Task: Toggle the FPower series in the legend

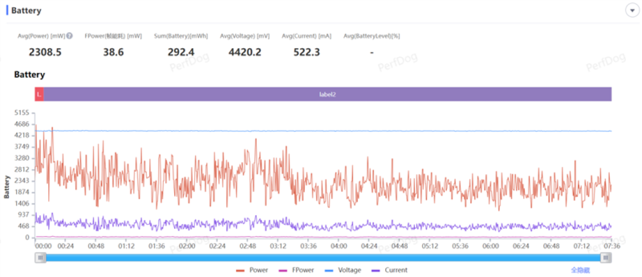Action: [x=295, y=270]
